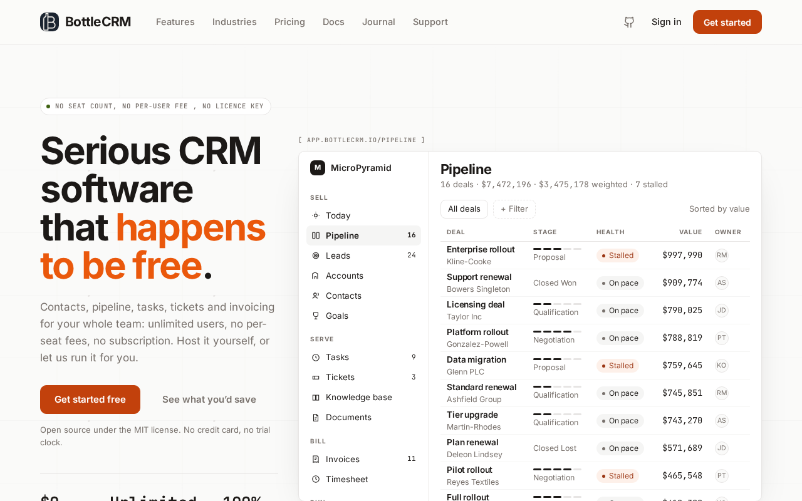Click the Documents file icon
Viewport: 802px width, 501px height.
(316, 417)
